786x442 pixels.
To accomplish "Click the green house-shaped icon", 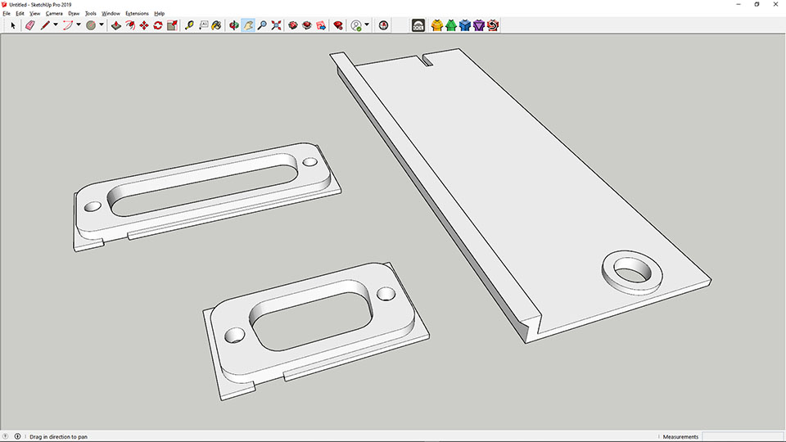I will click(451, 25).
